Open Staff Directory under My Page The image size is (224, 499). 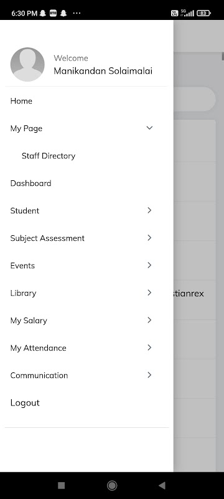click(49, 156)
